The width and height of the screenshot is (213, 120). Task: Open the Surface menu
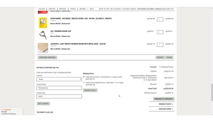click(52, 9)
